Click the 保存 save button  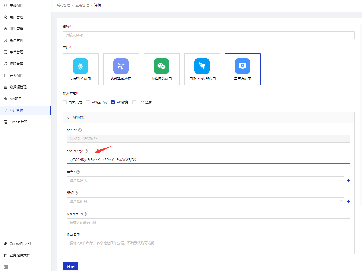point(70,266)
